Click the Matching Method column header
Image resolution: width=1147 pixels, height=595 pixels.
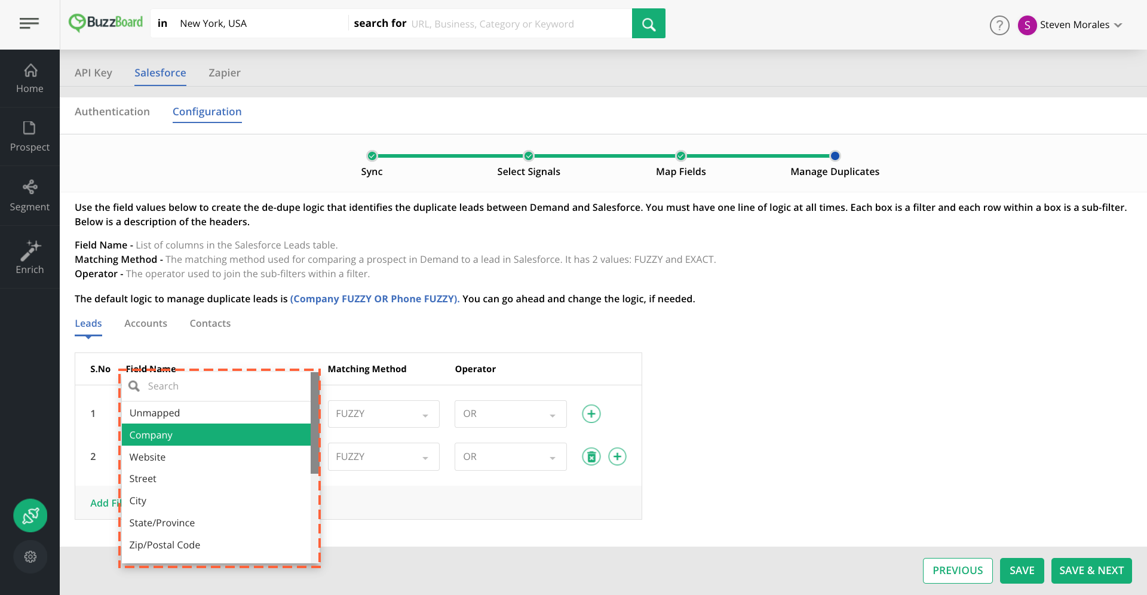pos(367,369)
